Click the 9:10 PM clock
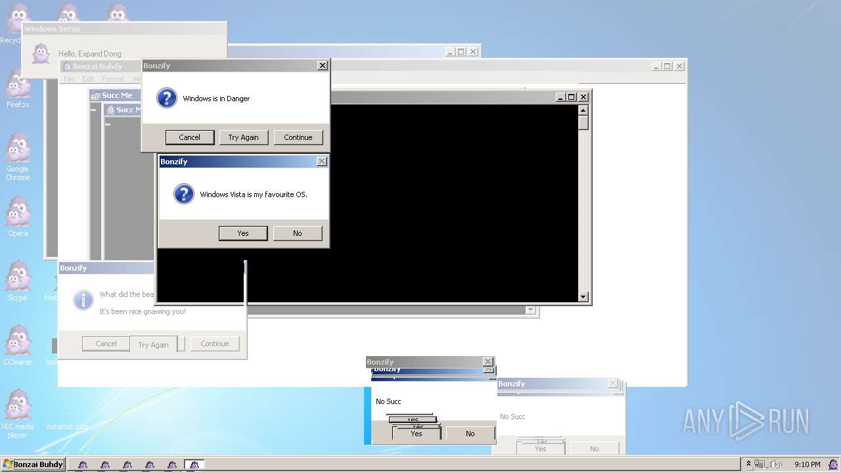This screenshot has height=473, width=841. pyautogui.click(x=807, y=464)
